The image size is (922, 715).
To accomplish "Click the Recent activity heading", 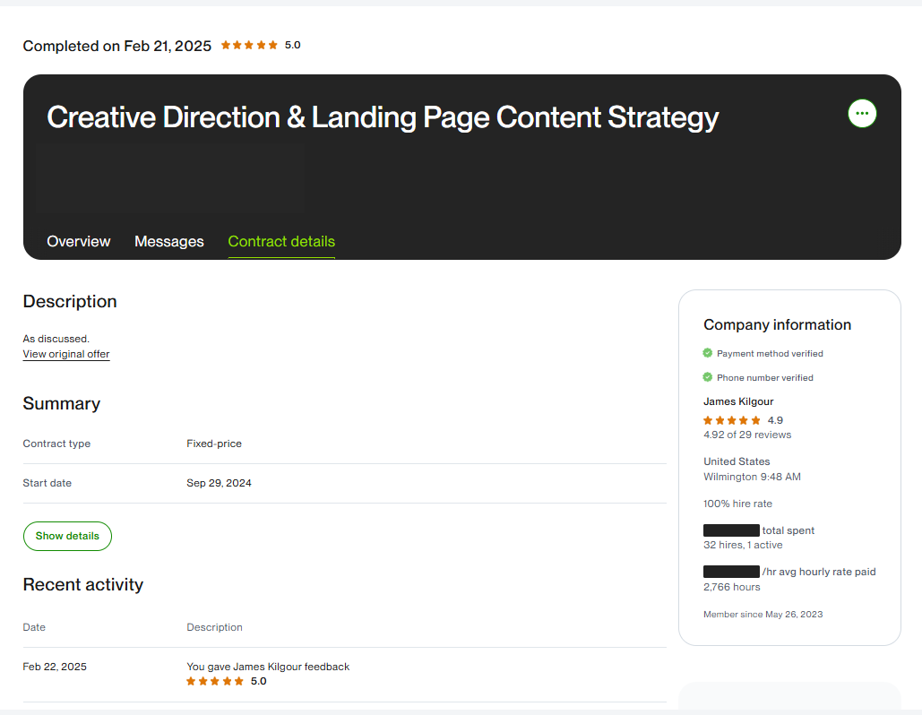I will point(83,584).
